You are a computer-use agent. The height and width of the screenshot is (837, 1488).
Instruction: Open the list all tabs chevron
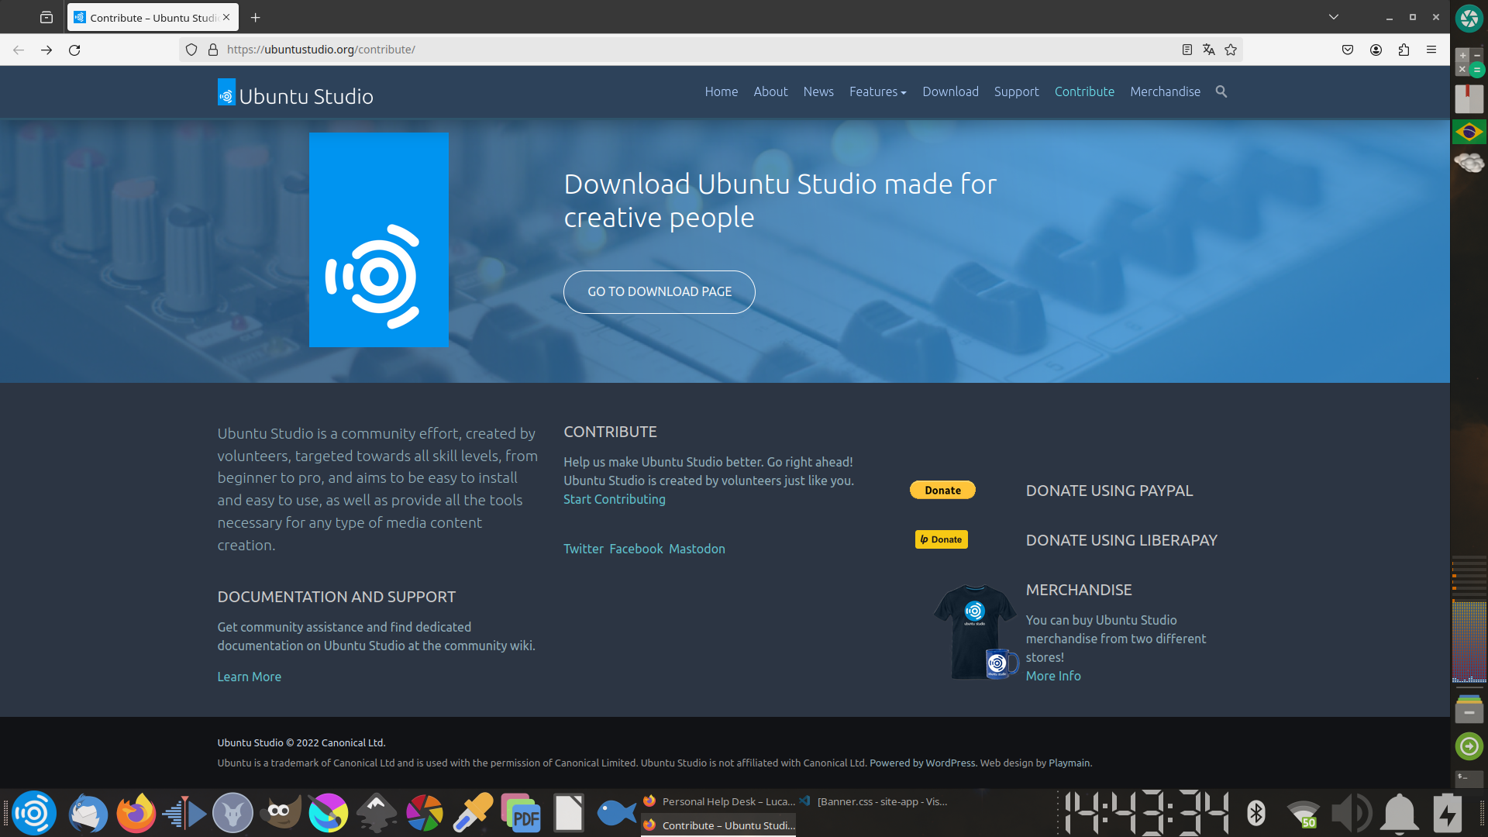tap(1334, 17)
